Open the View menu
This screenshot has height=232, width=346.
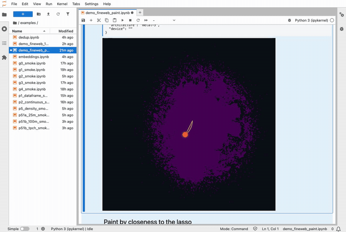click(37, 4)
